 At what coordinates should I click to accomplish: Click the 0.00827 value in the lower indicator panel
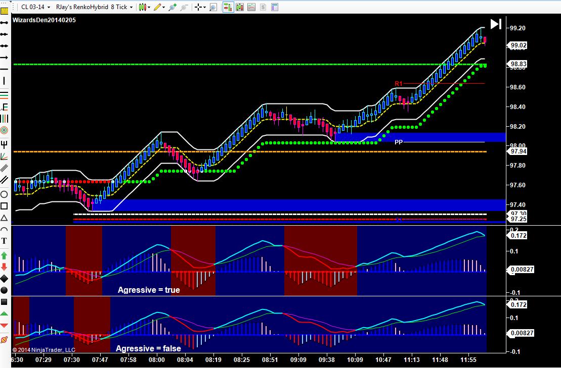(x=521, y=333)
